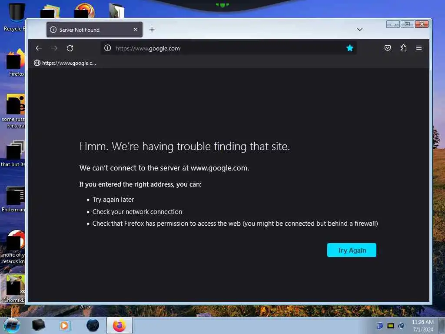The image size is (445, 334).
Task: Minimize the Firefox window
Action: (393, 24)
